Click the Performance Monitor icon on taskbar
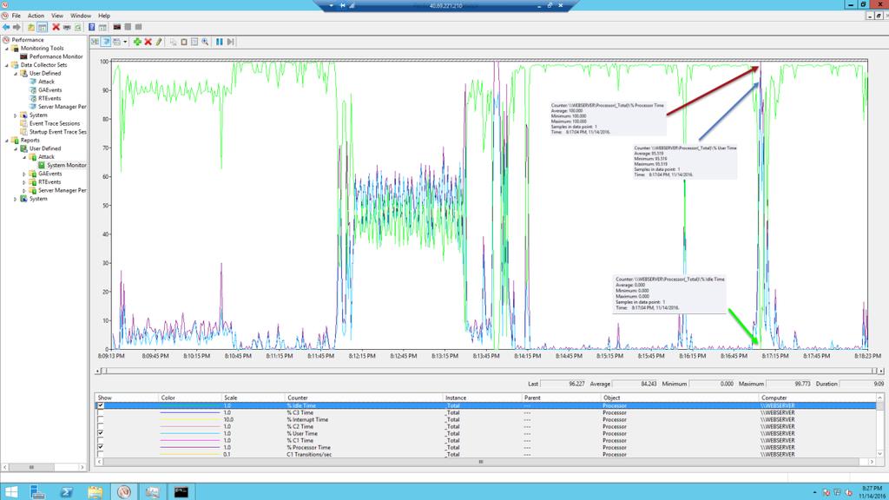Screen dimensions: 889x500 pyautogui.click(x=124, y=491)
